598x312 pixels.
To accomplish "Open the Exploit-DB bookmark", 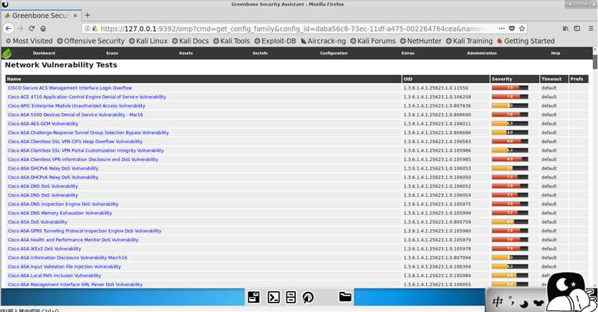I will click(275, 41).
